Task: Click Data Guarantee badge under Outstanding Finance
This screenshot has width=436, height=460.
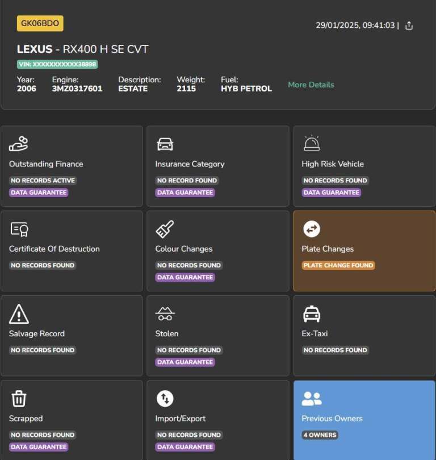Action: pos(39,193)
